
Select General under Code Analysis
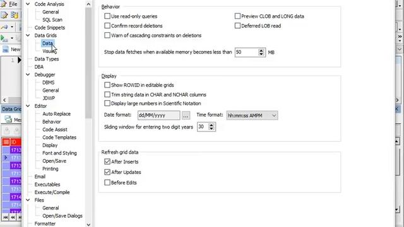(50, 12)
